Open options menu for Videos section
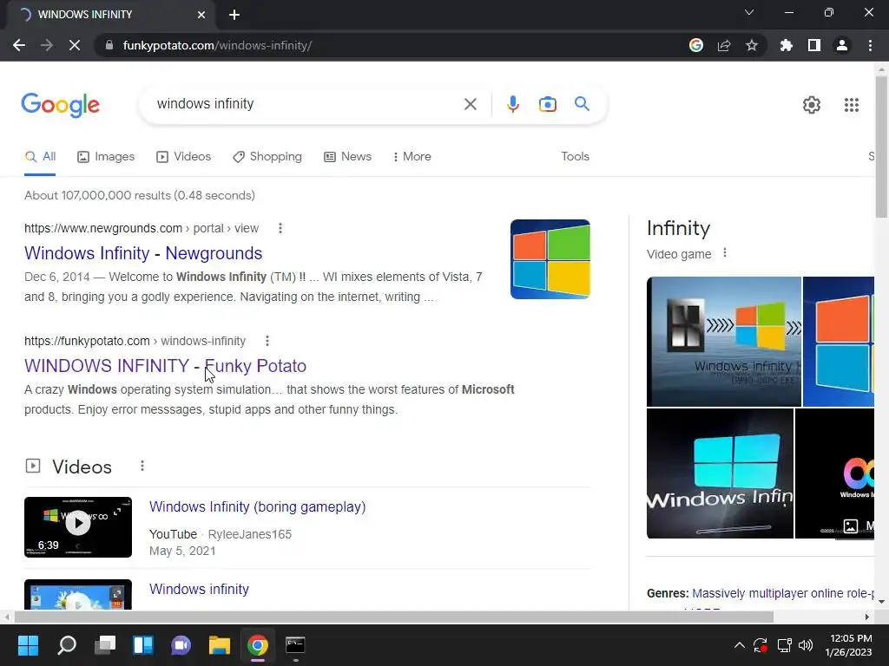This screenshot has height=666, width=889. [142, 466]
